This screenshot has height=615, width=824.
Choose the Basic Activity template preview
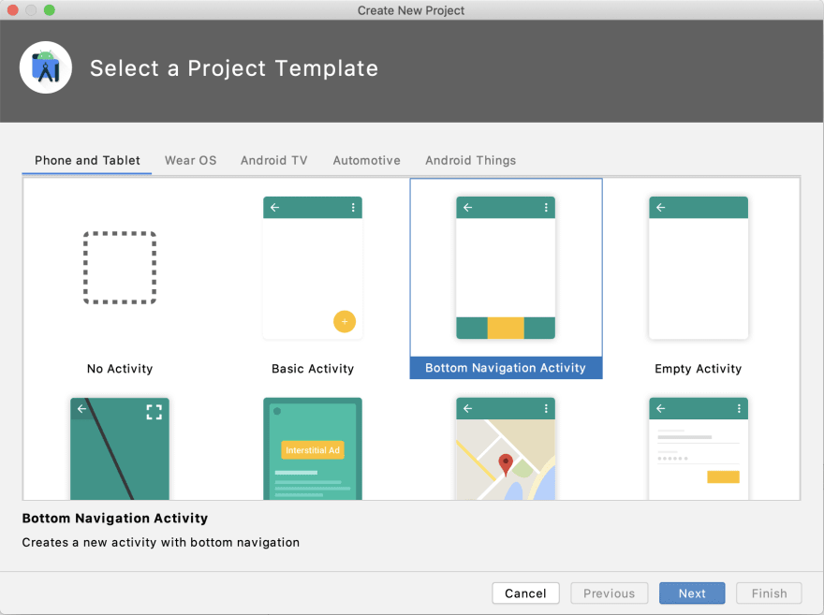(313, 268)
